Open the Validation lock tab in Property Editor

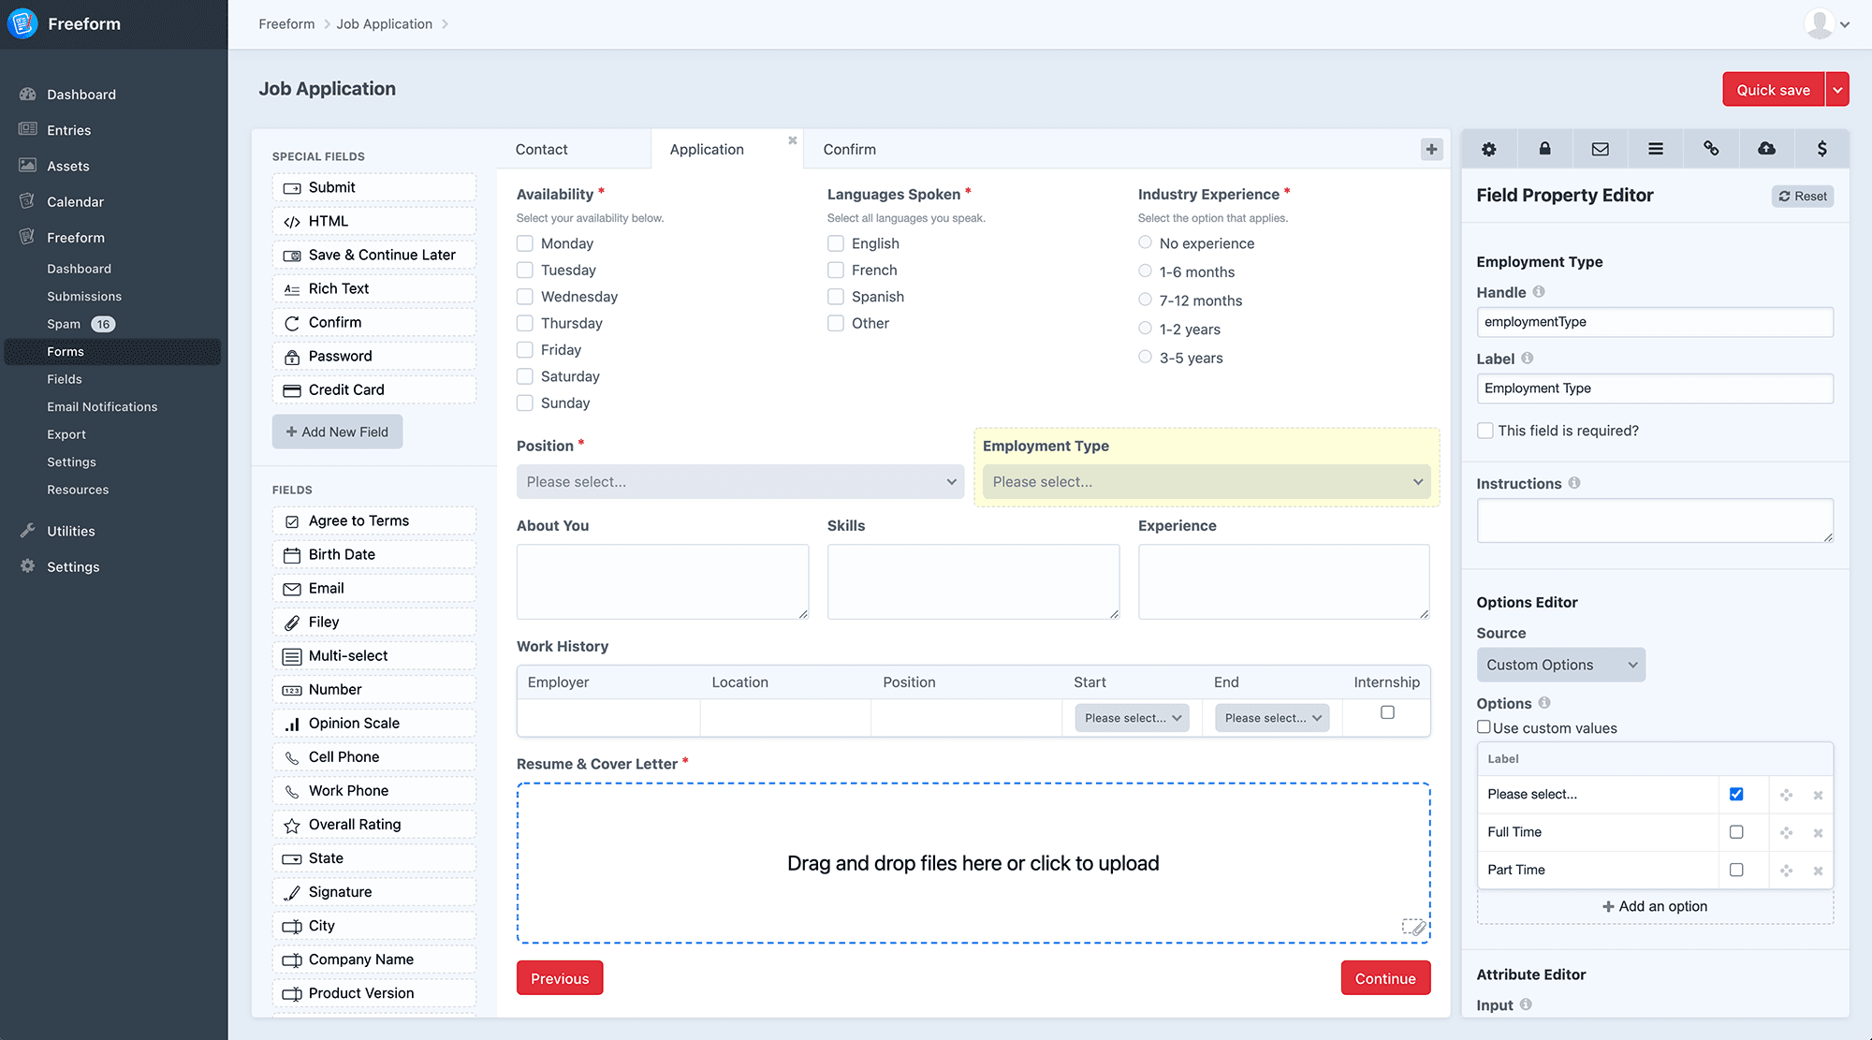[1544, 148]
